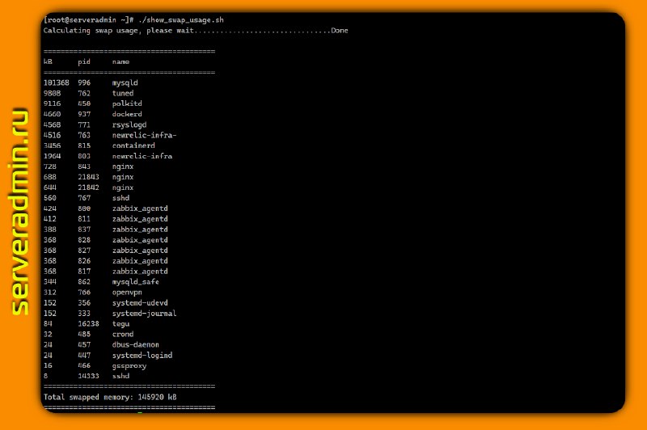Click pid 828 in the zabbix_agentd row

point(84,240)
